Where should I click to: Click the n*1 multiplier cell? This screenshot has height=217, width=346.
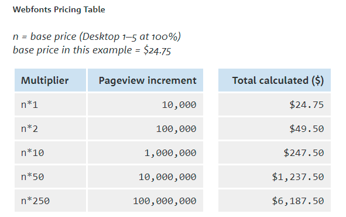tap(50, 104)
